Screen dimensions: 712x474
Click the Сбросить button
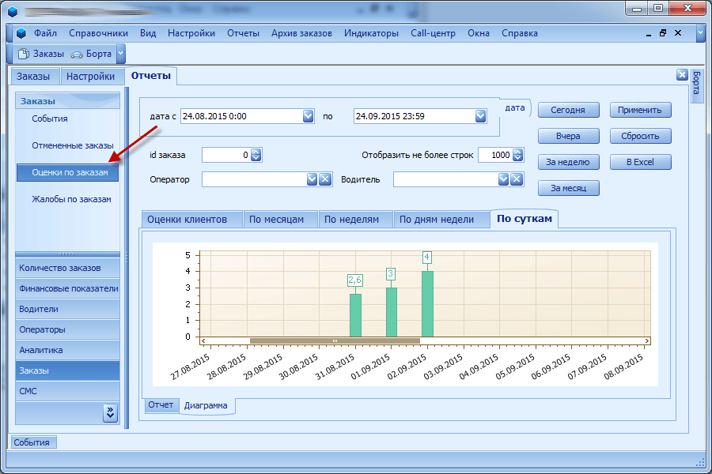tap(640, 136)
